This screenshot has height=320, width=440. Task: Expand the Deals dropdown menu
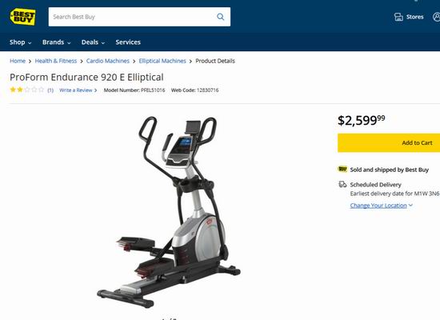click(93, 42)
